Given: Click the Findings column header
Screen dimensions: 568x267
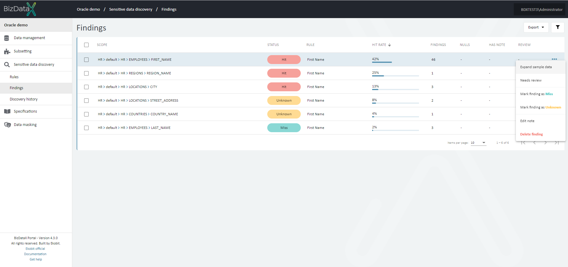Looking at the screenshot, I should (x=438, y=45).
